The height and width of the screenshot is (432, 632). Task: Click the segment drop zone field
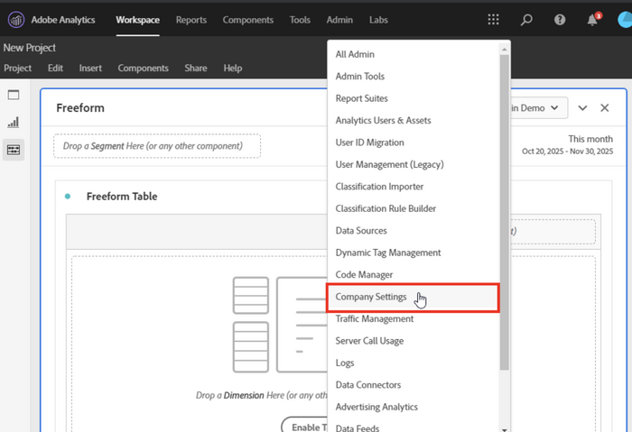click(x=157, y=146)
